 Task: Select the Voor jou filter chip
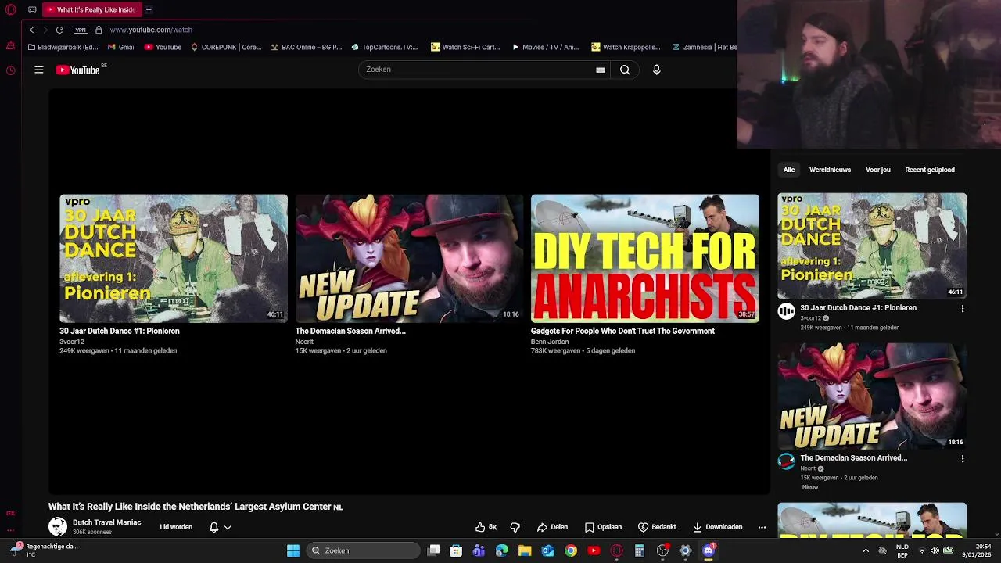click(x=878, y=170)
